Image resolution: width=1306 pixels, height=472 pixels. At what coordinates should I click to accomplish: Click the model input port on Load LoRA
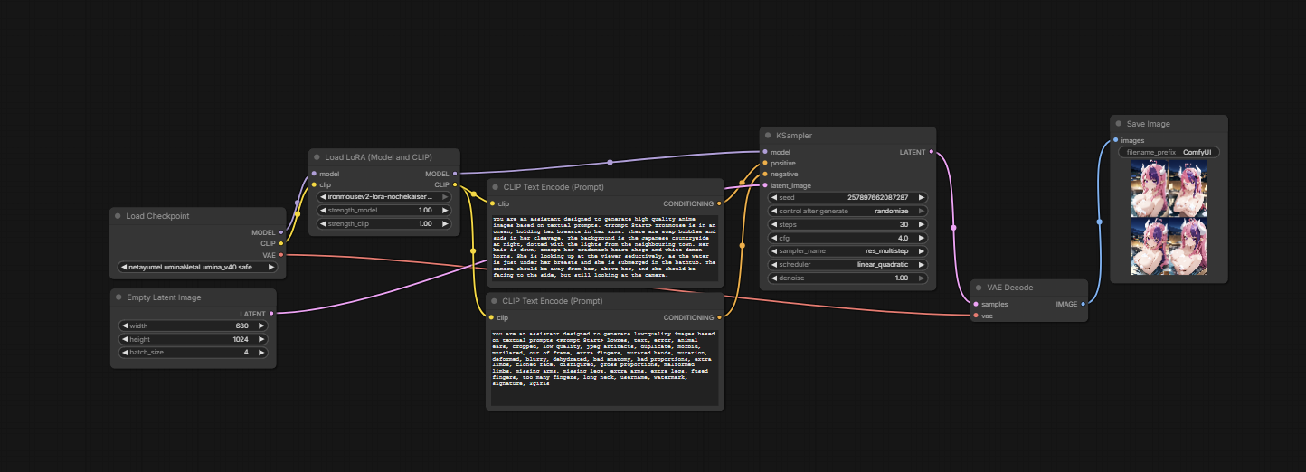[314, 174]
